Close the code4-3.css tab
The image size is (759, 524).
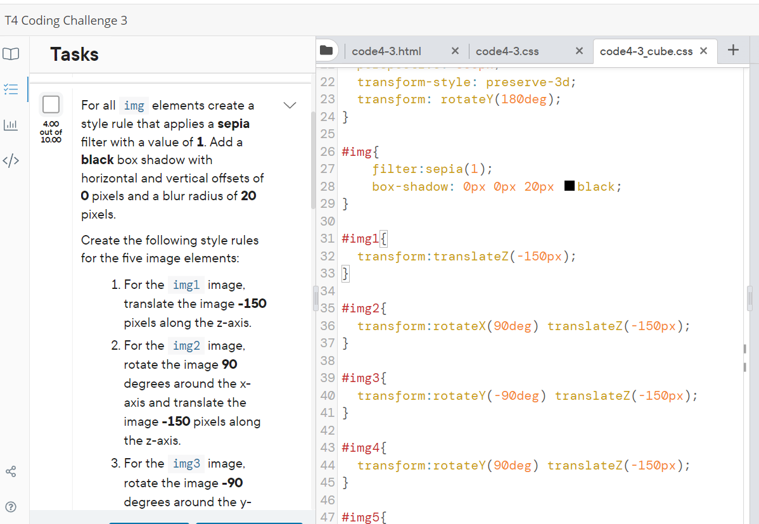coord(578,50)
